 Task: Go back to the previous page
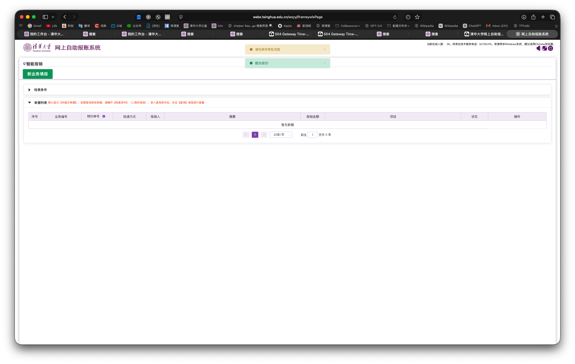click(x=65, y=17)
